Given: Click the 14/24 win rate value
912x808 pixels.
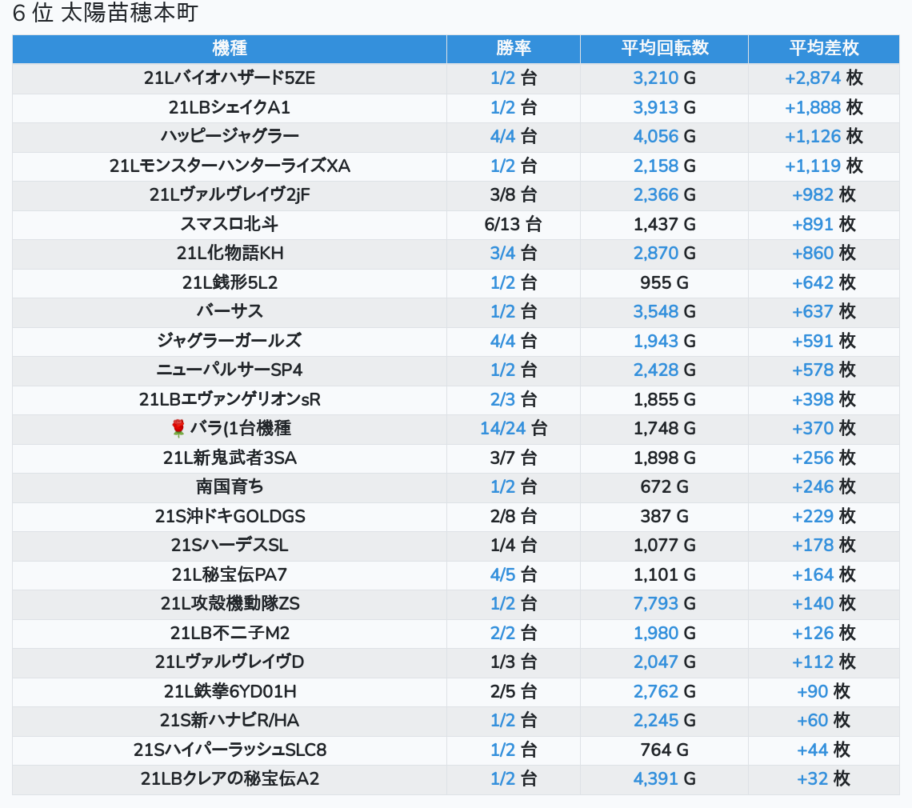Looking at the screenshot, I should coord(502,429).
